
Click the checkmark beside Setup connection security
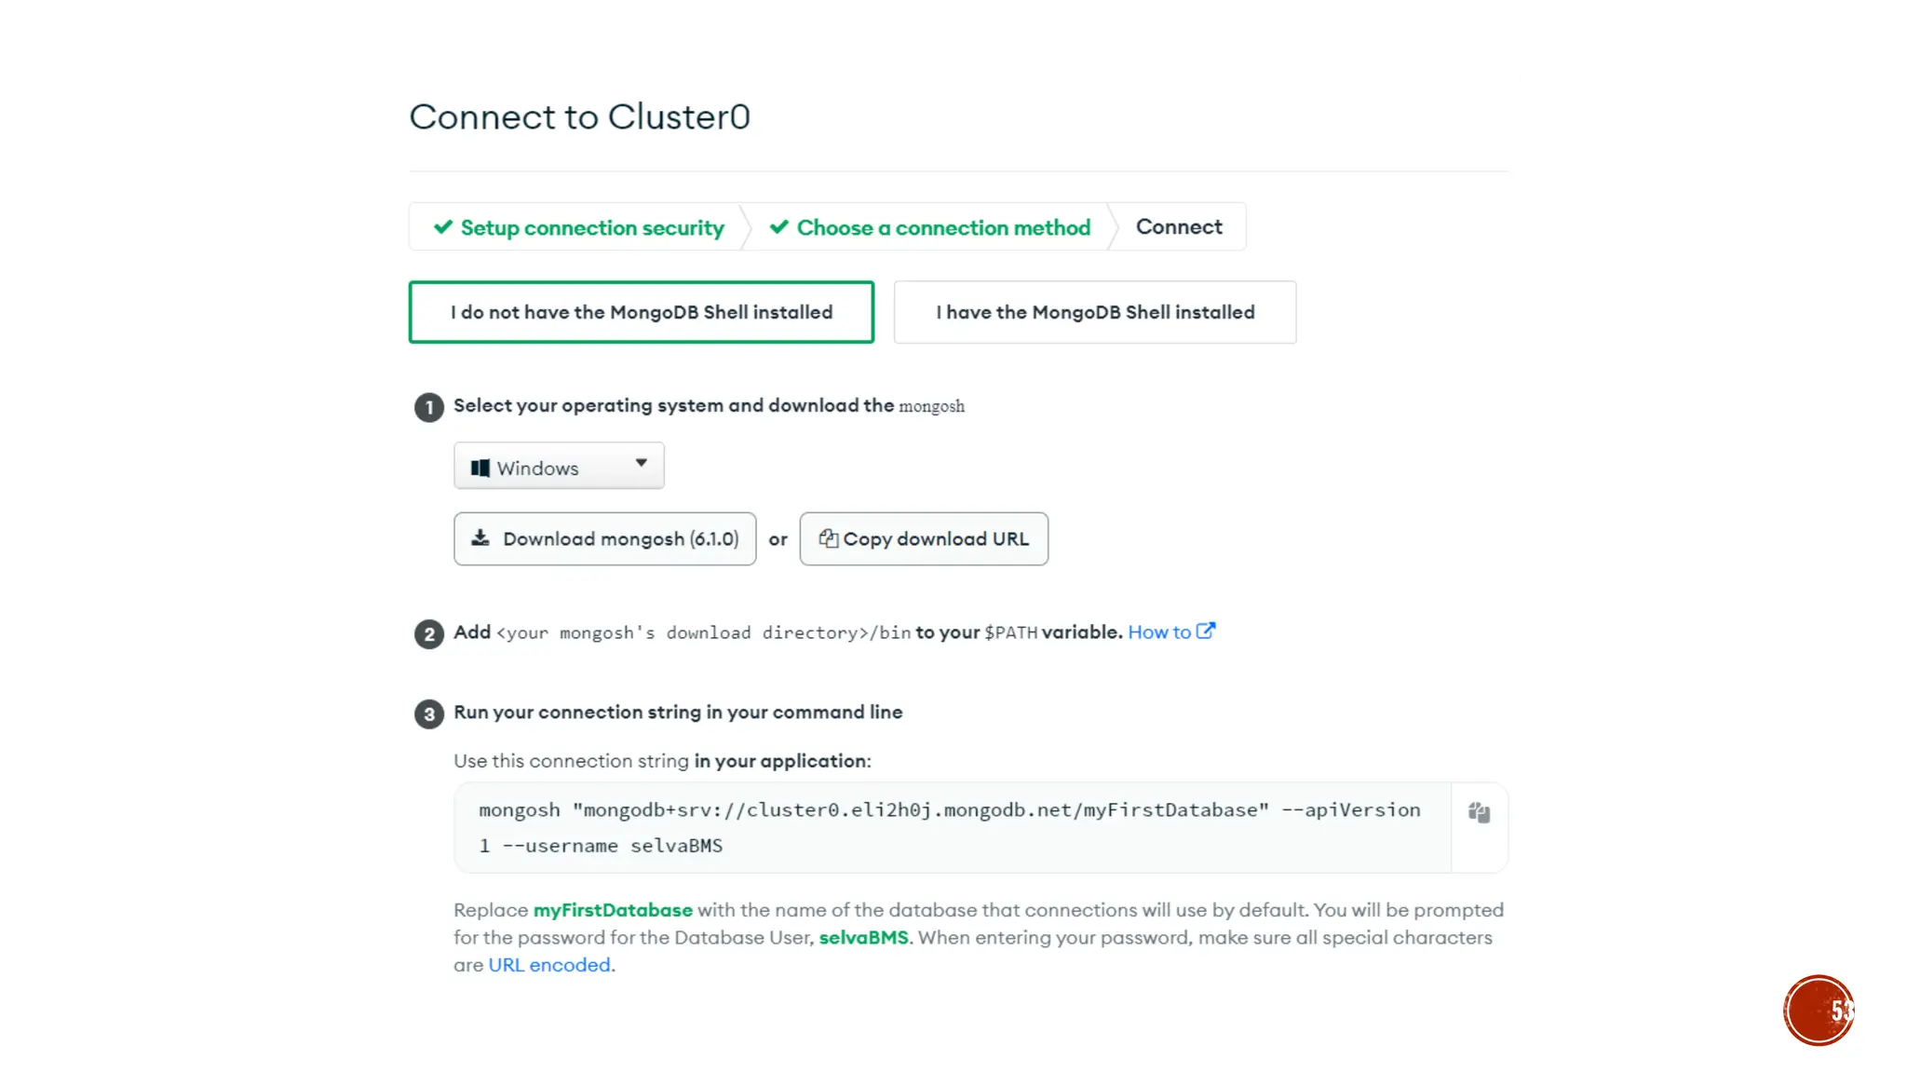pos(443,227)
